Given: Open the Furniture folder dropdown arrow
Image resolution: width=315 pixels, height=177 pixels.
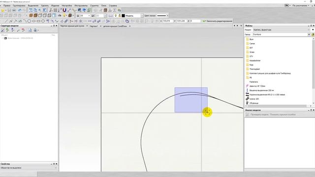Looking at the screenshot, I should pos(309,34).
